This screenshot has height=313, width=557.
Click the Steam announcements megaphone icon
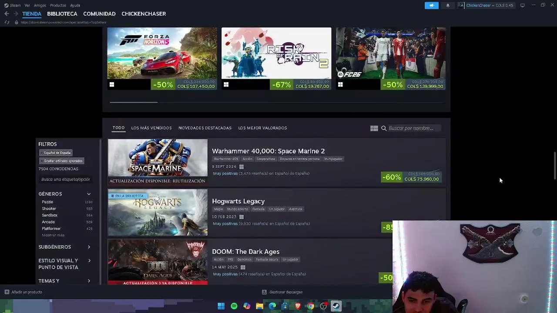(x=431, y=5)
